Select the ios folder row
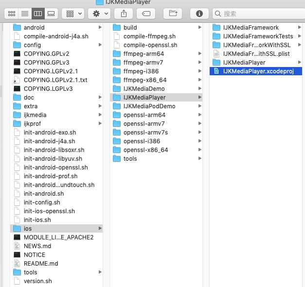Image resolution: width=305 pixels, height=287 pixels. pyautogui.click(x=56, y=228)
